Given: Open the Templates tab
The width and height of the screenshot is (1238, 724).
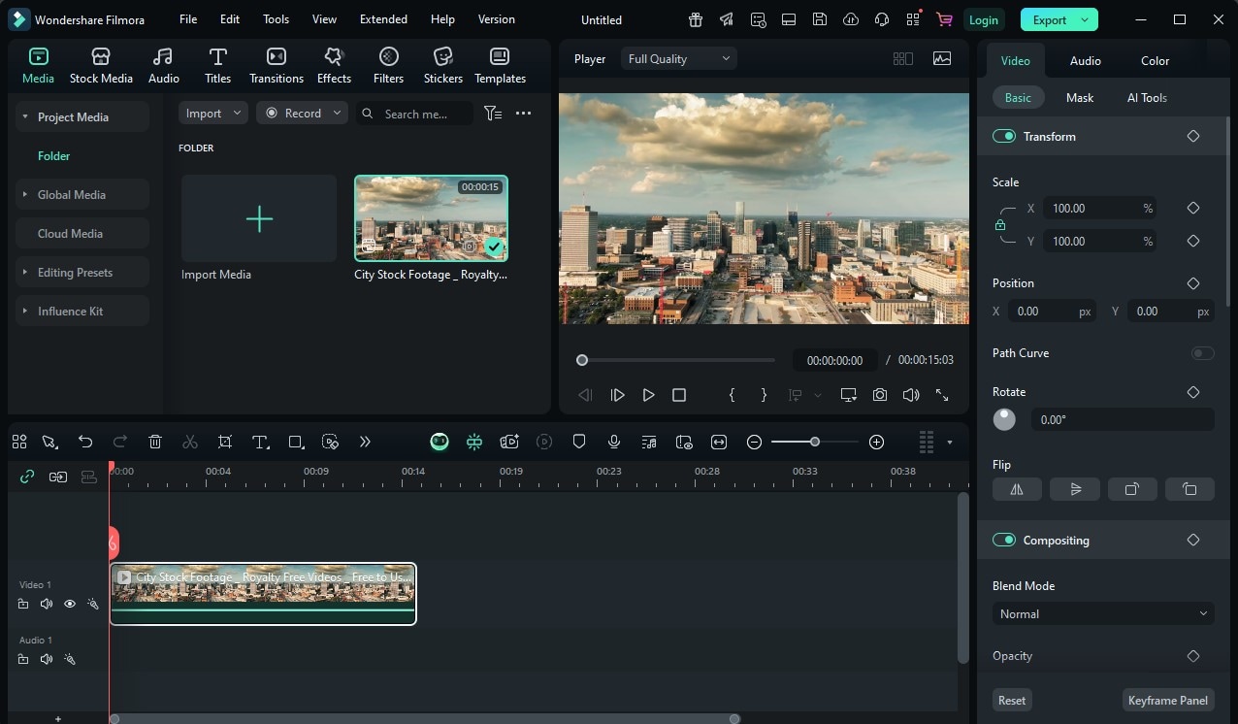Looking at the screenshot, I should pos(500,65).
